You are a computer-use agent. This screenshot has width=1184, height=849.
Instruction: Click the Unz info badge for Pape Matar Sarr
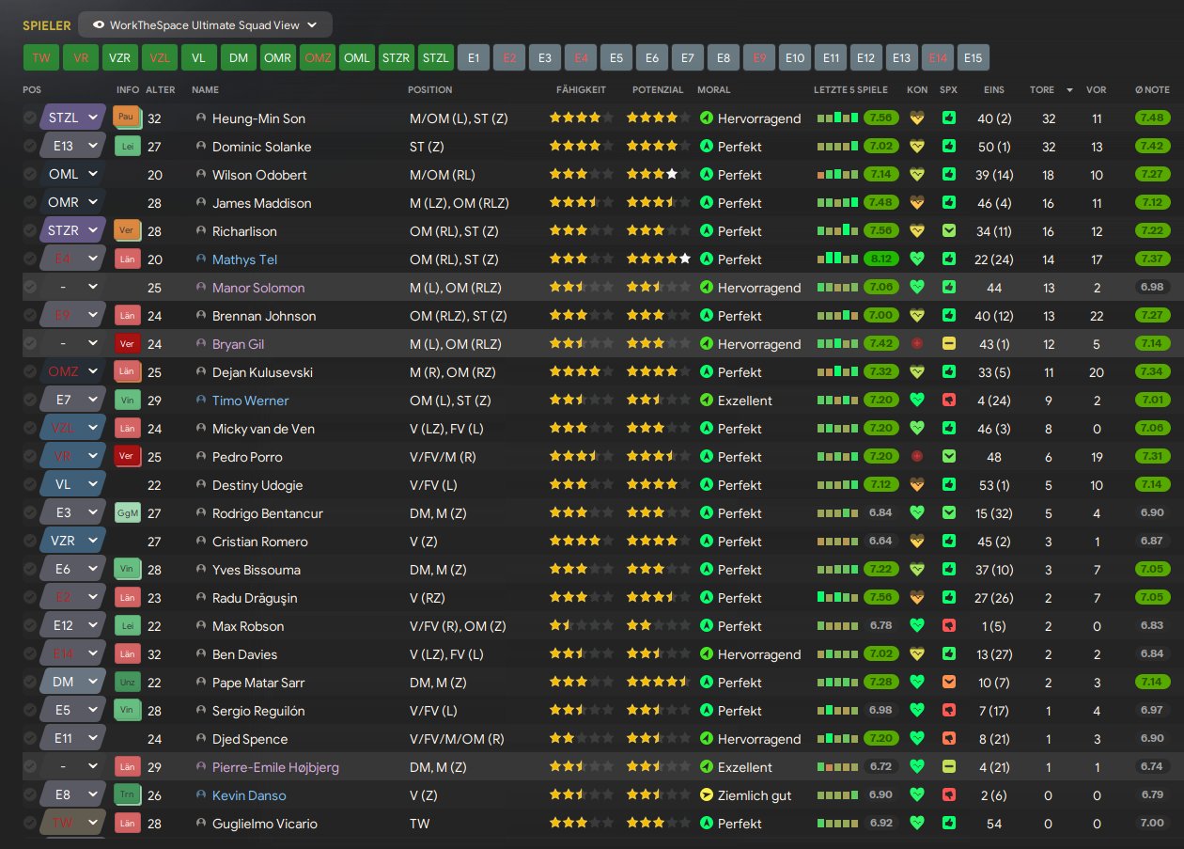126,682
